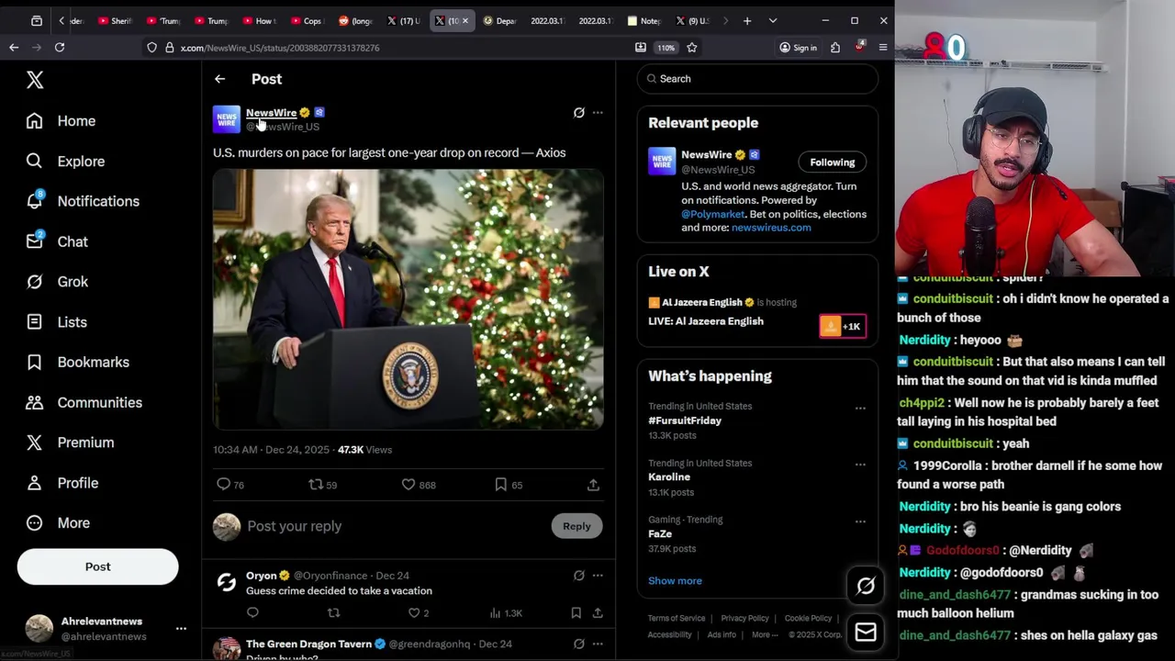Bookmark the NewsWire post (65)
1175x661 pixels.
click(501, 484)
